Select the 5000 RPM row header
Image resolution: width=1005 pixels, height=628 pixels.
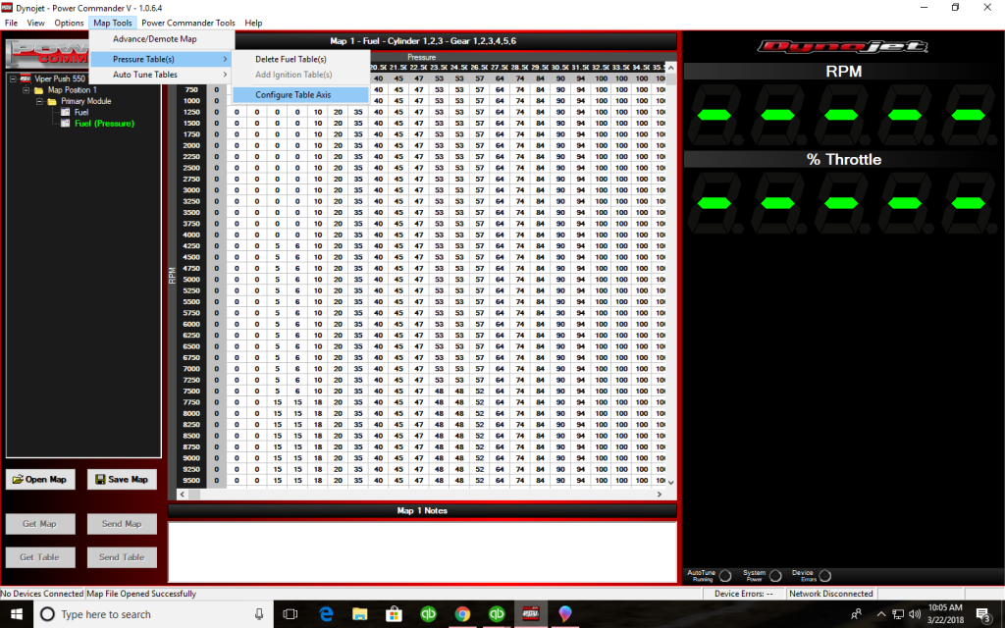[x=191, y=280]
